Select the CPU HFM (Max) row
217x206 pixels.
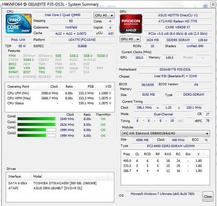point(60,98)
